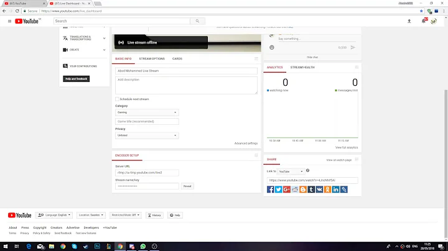The width and height of the screenshot is (448, 251).
Task: Open Advanced settings link
Action: pos(246,144)
